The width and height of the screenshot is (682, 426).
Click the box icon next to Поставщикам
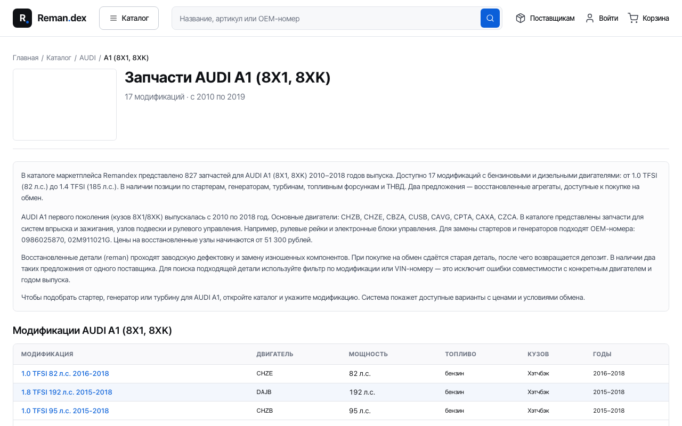coord(521,18)
